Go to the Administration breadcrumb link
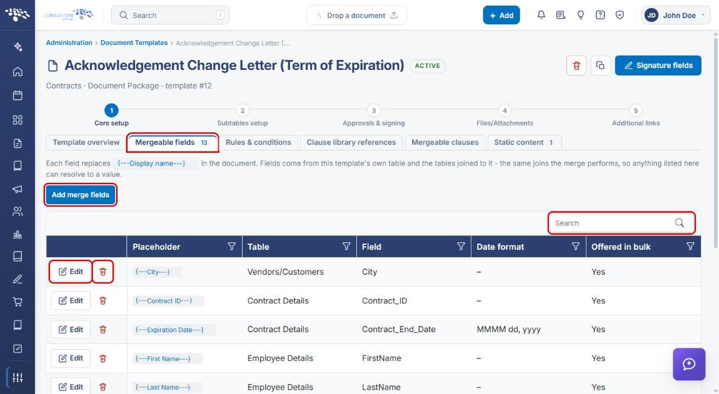Screen dimensions: 719x394 point(69,42)
